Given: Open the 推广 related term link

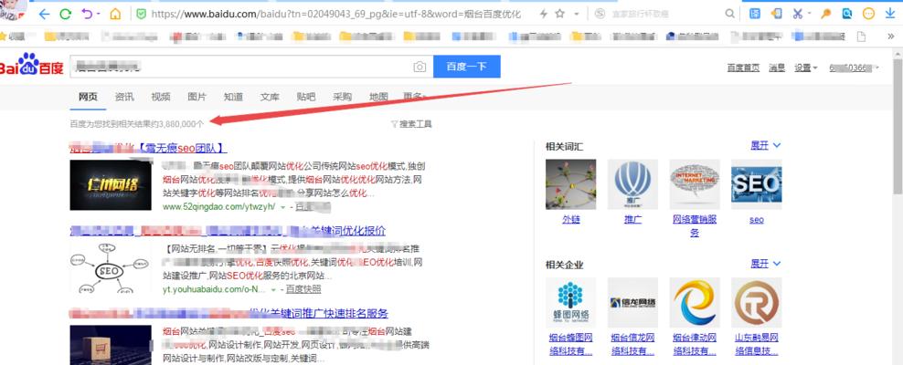Looking at the screenshot, I should [632, 220].
